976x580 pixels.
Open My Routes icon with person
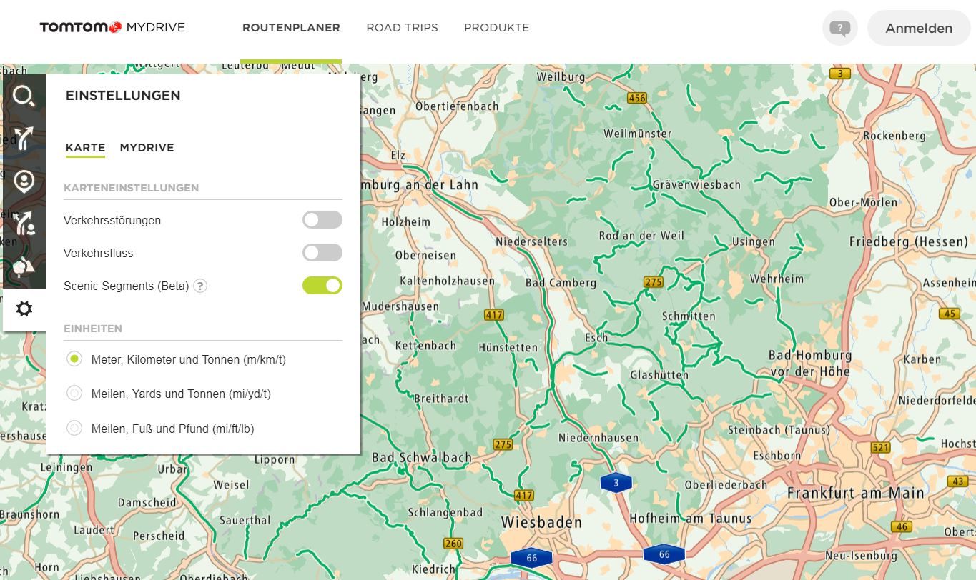pyautogui.click(x=24, y=224)
